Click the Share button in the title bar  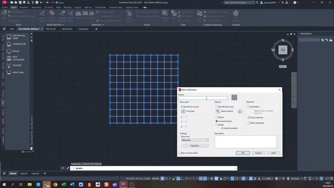(59, 3)
